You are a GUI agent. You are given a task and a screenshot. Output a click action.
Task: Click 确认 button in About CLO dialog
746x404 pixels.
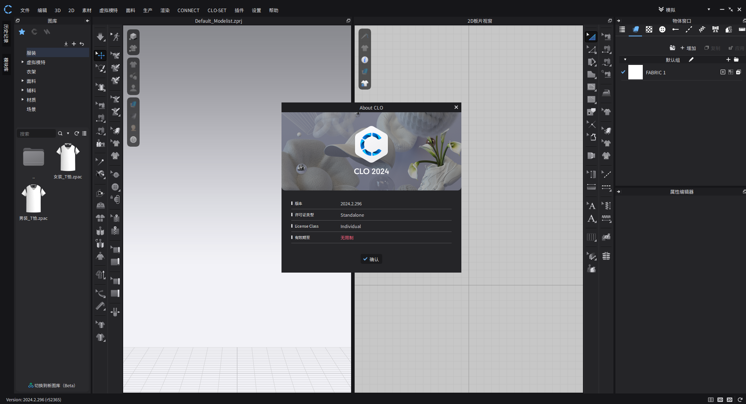click(371, 259)
